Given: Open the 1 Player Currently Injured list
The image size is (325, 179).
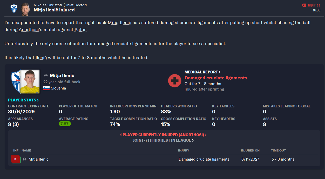Looking at the screenshot, I should click(163, 135).
